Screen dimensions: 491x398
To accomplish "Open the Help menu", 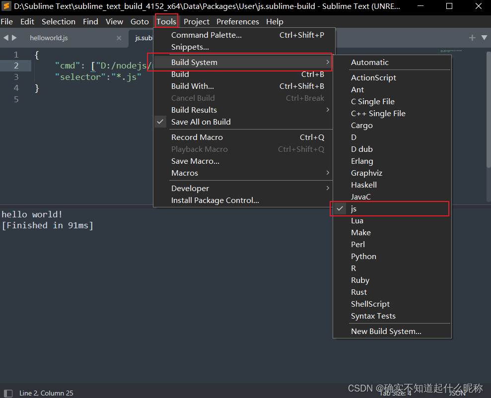I will pyautogui.click(x=275, y=22).
